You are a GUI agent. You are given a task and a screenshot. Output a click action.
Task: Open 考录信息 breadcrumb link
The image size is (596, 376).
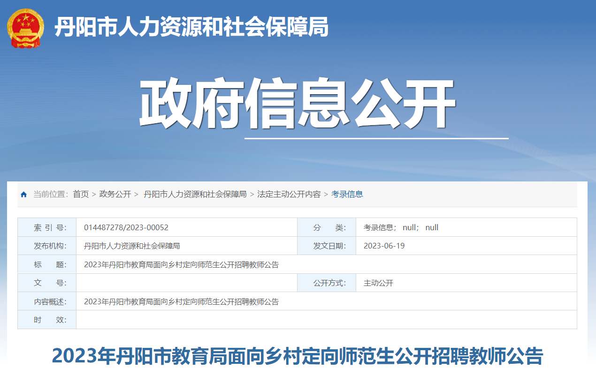tap(347, 194)
